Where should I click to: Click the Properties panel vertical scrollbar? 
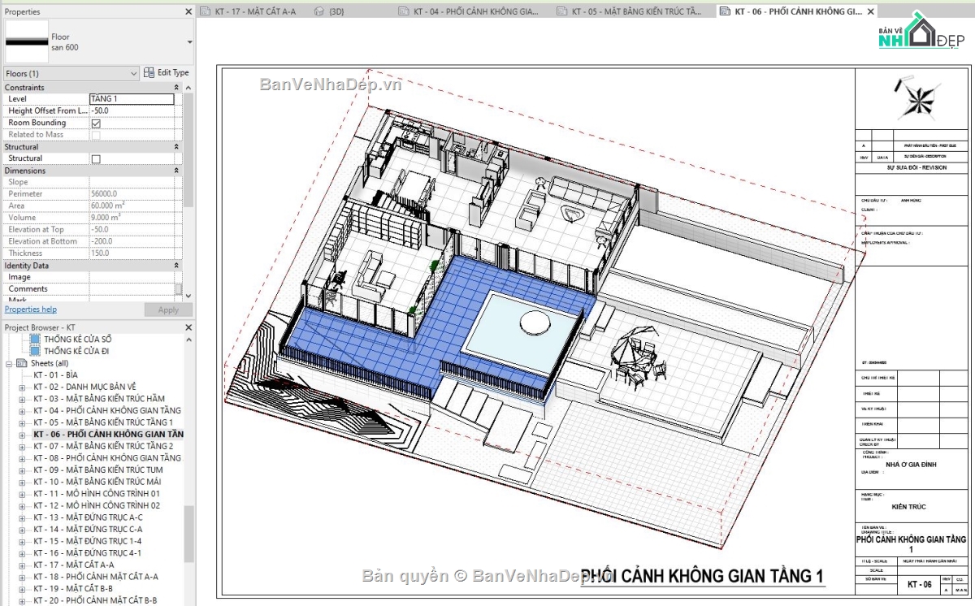pos(188,150)
